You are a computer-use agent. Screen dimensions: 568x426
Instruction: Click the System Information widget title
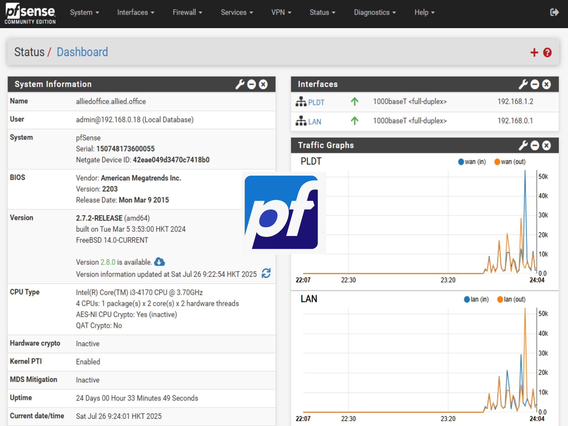53,84
